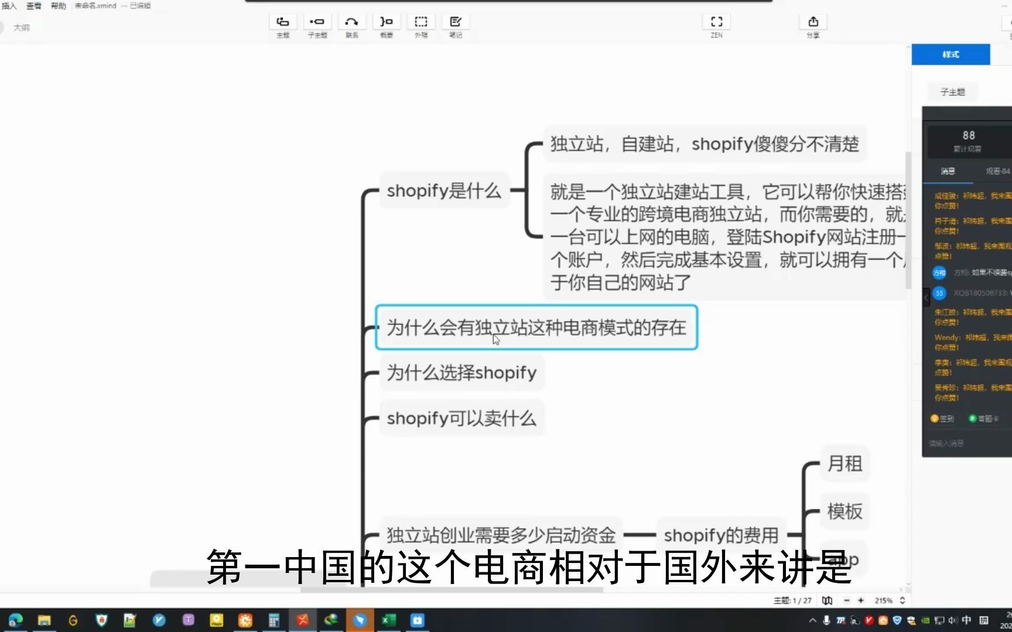Switch to 大纲 outline view
Image resolution: width=1012 pixels, height=632 pixels.
point(22,28)
